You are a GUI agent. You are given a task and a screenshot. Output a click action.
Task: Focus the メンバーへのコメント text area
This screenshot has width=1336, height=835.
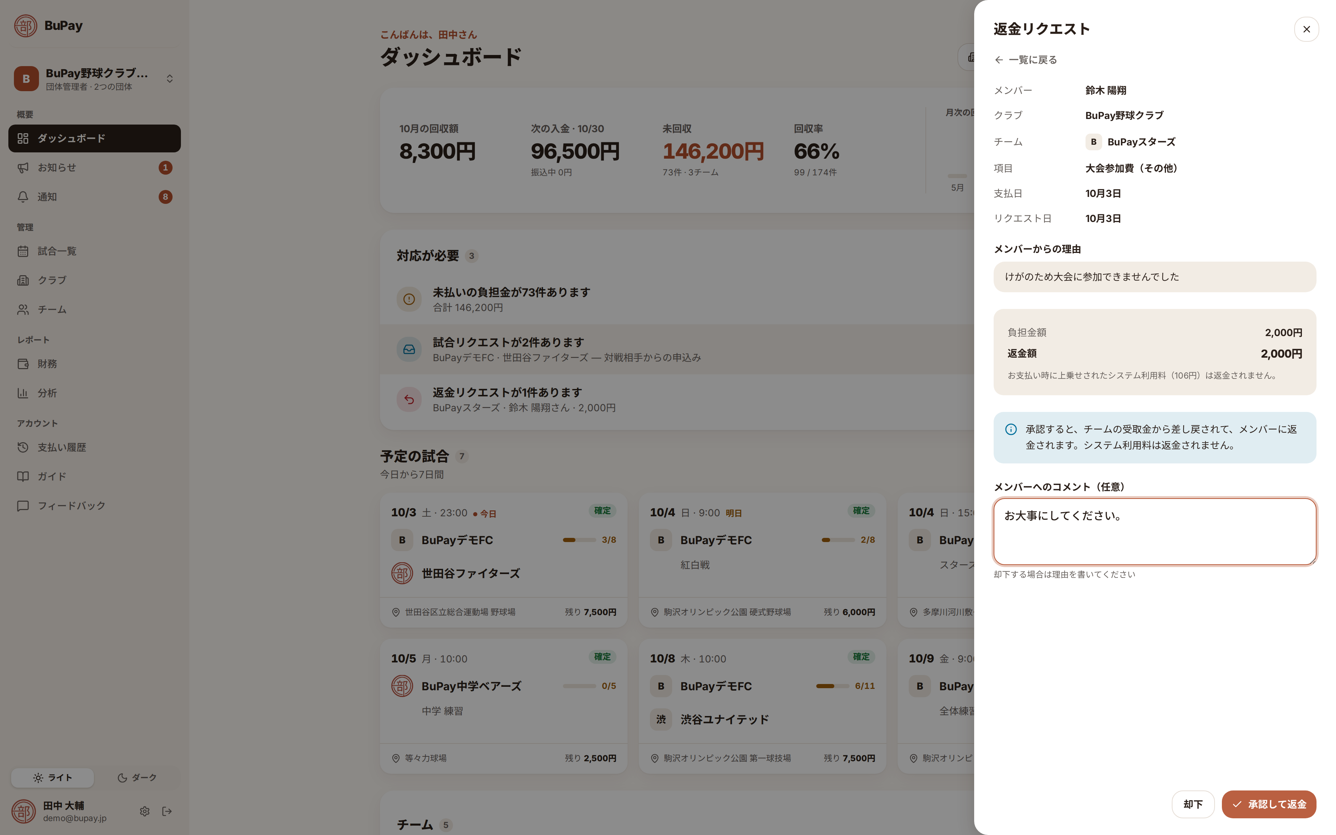coord(1154,531)
